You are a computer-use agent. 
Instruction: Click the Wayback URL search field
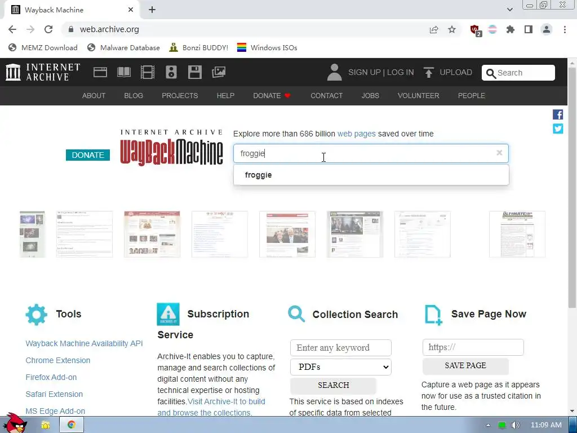coord(371,153)
